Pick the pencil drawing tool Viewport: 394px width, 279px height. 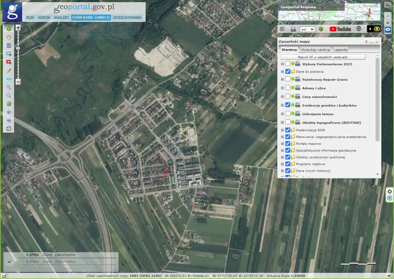click(9, 71)
